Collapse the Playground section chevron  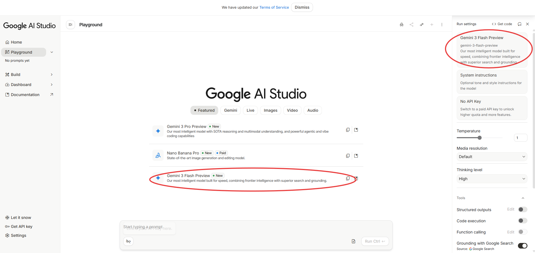pyautogui.click(x=52, y=52)
